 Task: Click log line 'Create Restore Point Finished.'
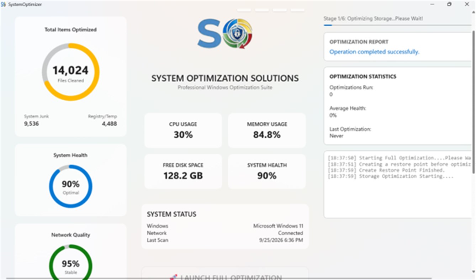coord(386,170)
